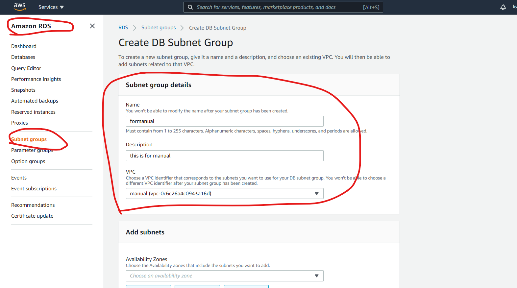
Task: Close the Amazon RDS sidebar
Action: pyautogui.click(x=92, y=26)
